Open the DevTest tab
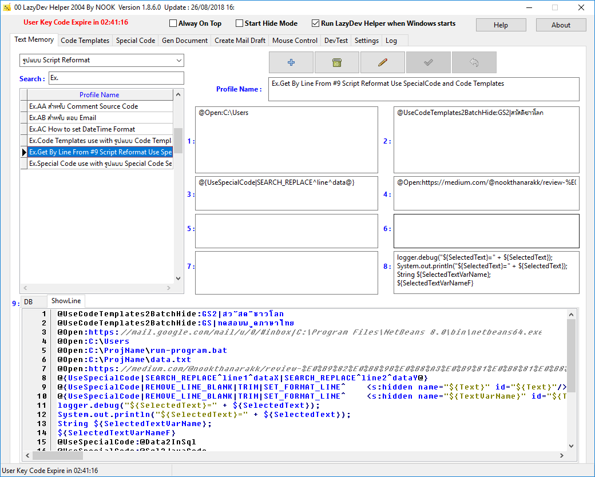This screenshot has height=477, width=595. 336,40
